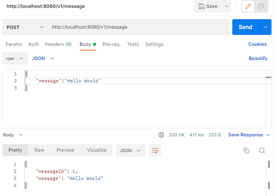Screen dimensions: 277x196
Task: Click the request body line number 3
Action: click(x=15, y=88)
